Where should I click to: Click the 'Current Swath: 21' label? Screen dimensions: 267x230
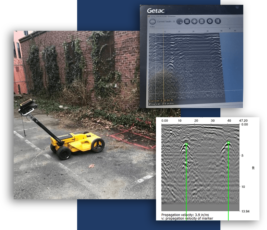coord(166,22)
